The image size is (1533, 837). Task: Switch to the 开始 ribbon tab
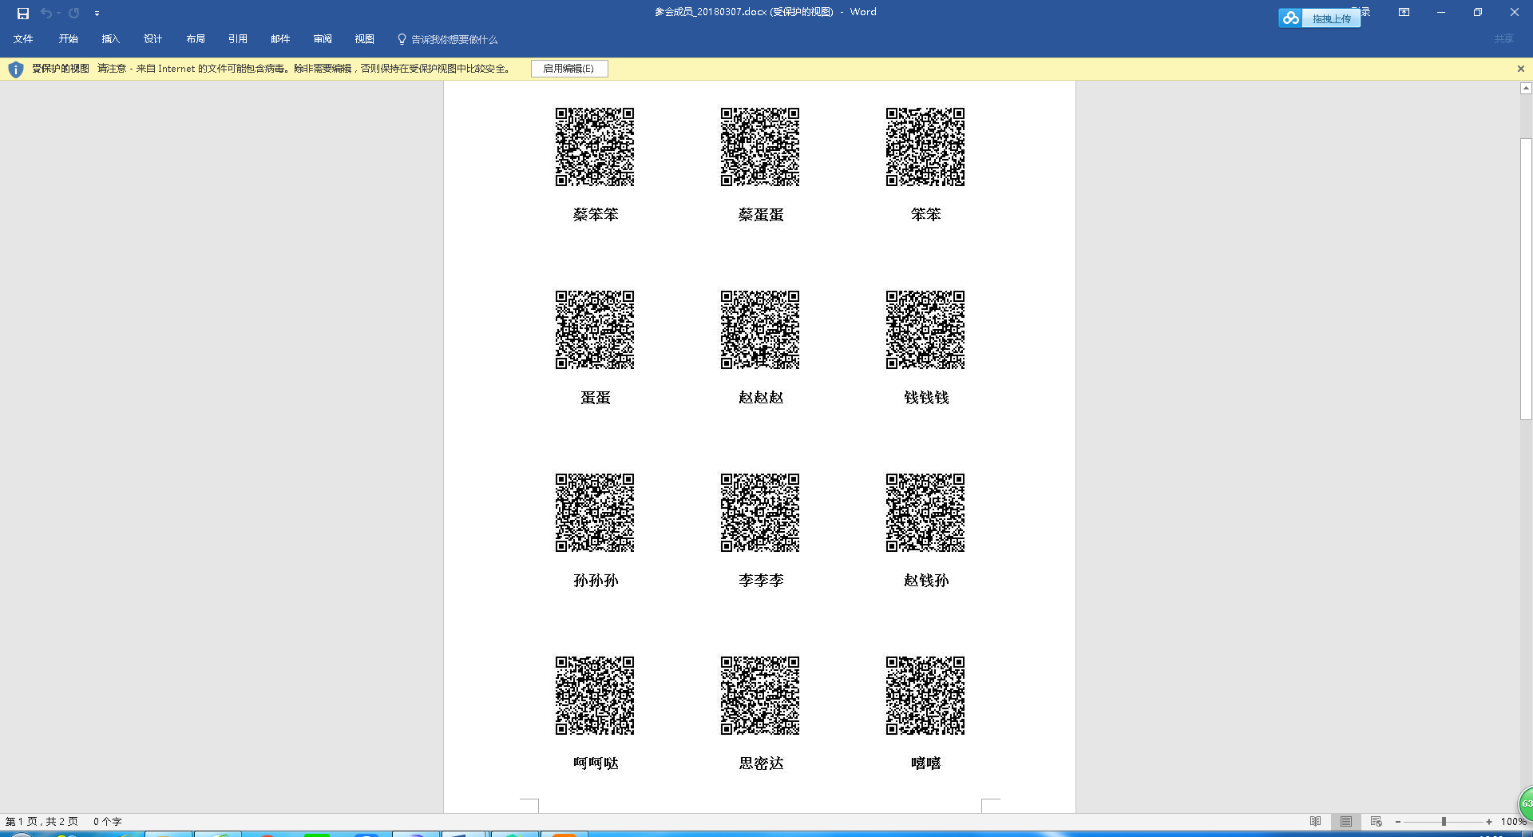tap(68, 39)
